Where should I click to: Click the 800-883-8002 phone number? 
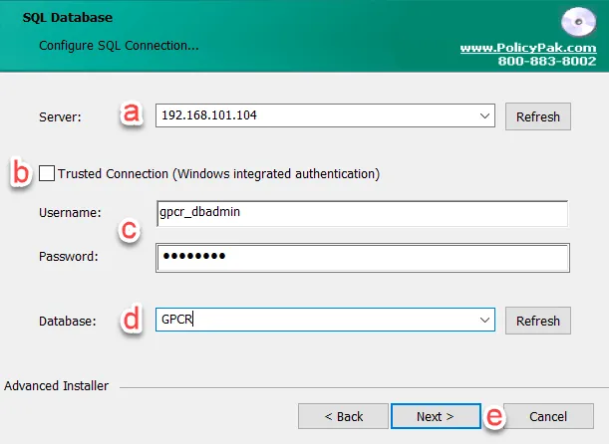click(x=546, y=61)
